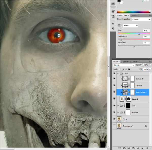Select the Eyes group black mask thumbnail
152x150 pixels.
pyautogui.click(x=128, y=106)
